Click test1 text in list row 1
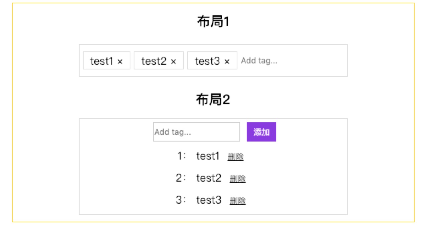Screen dimensions: 430x229 tap(208, 156)
